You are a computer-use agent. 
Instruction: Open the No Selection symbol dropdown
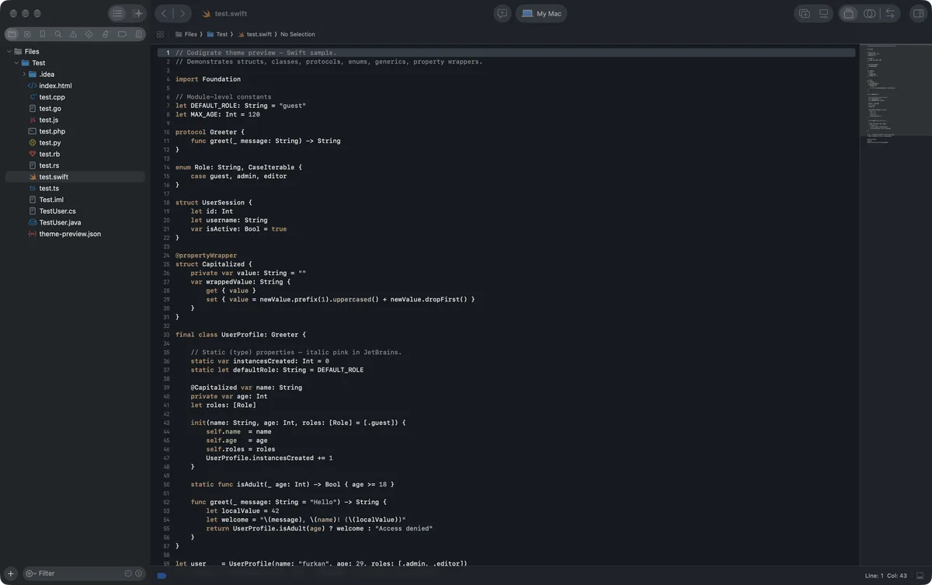pos(297,34)
